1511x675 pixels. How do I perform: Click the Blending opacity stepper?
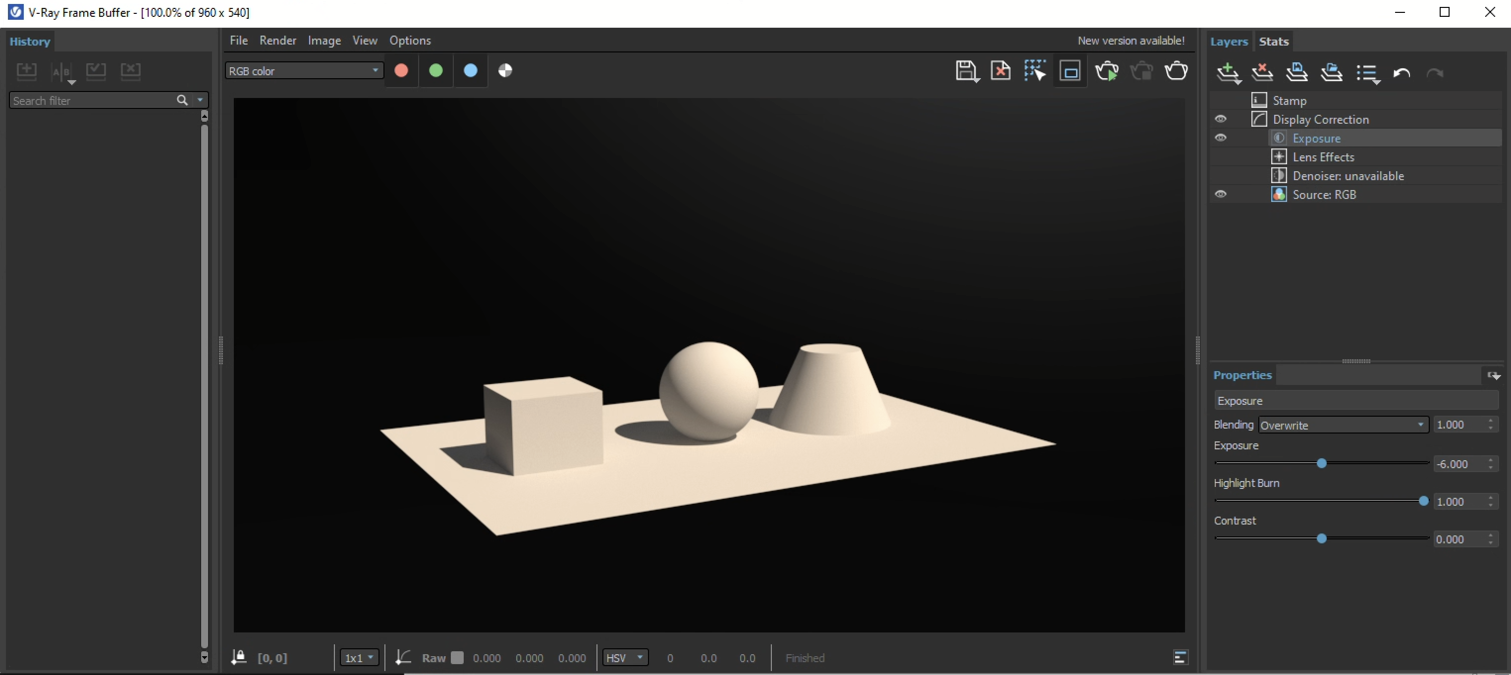(x=1491, y=424)
